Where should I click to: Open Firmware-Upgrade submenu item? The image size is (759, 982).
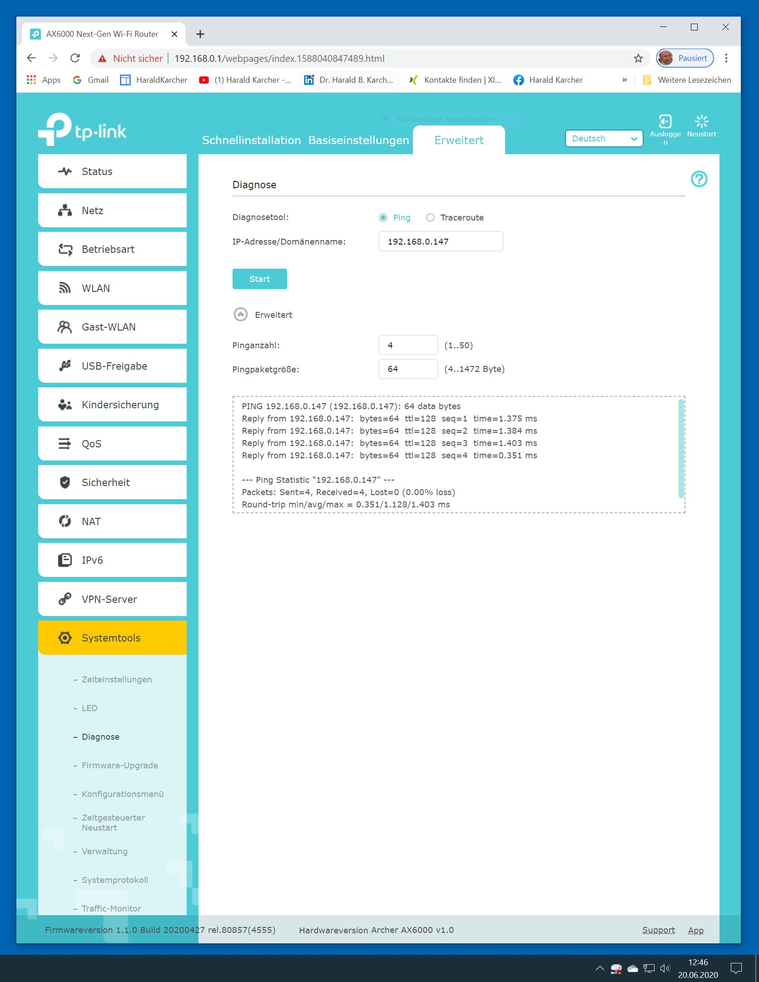[x=120, y=766]
